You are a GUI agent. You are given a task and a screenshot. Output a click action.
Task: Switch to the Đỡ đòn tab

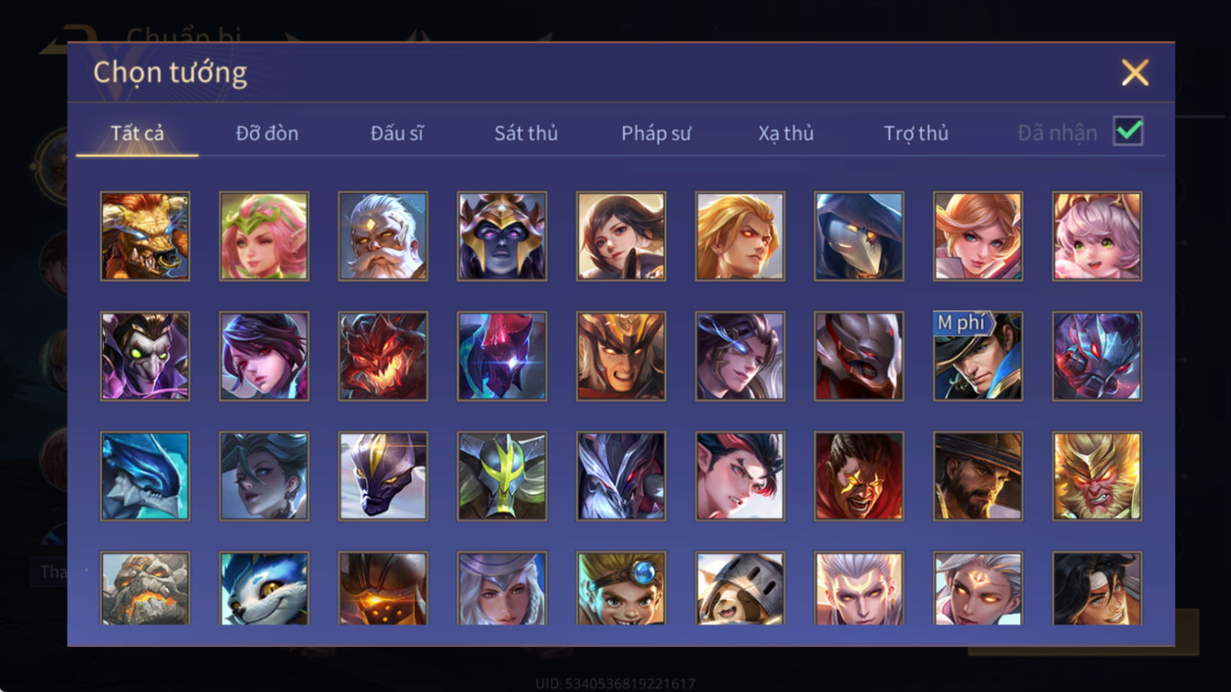click(x=267, y=134)
